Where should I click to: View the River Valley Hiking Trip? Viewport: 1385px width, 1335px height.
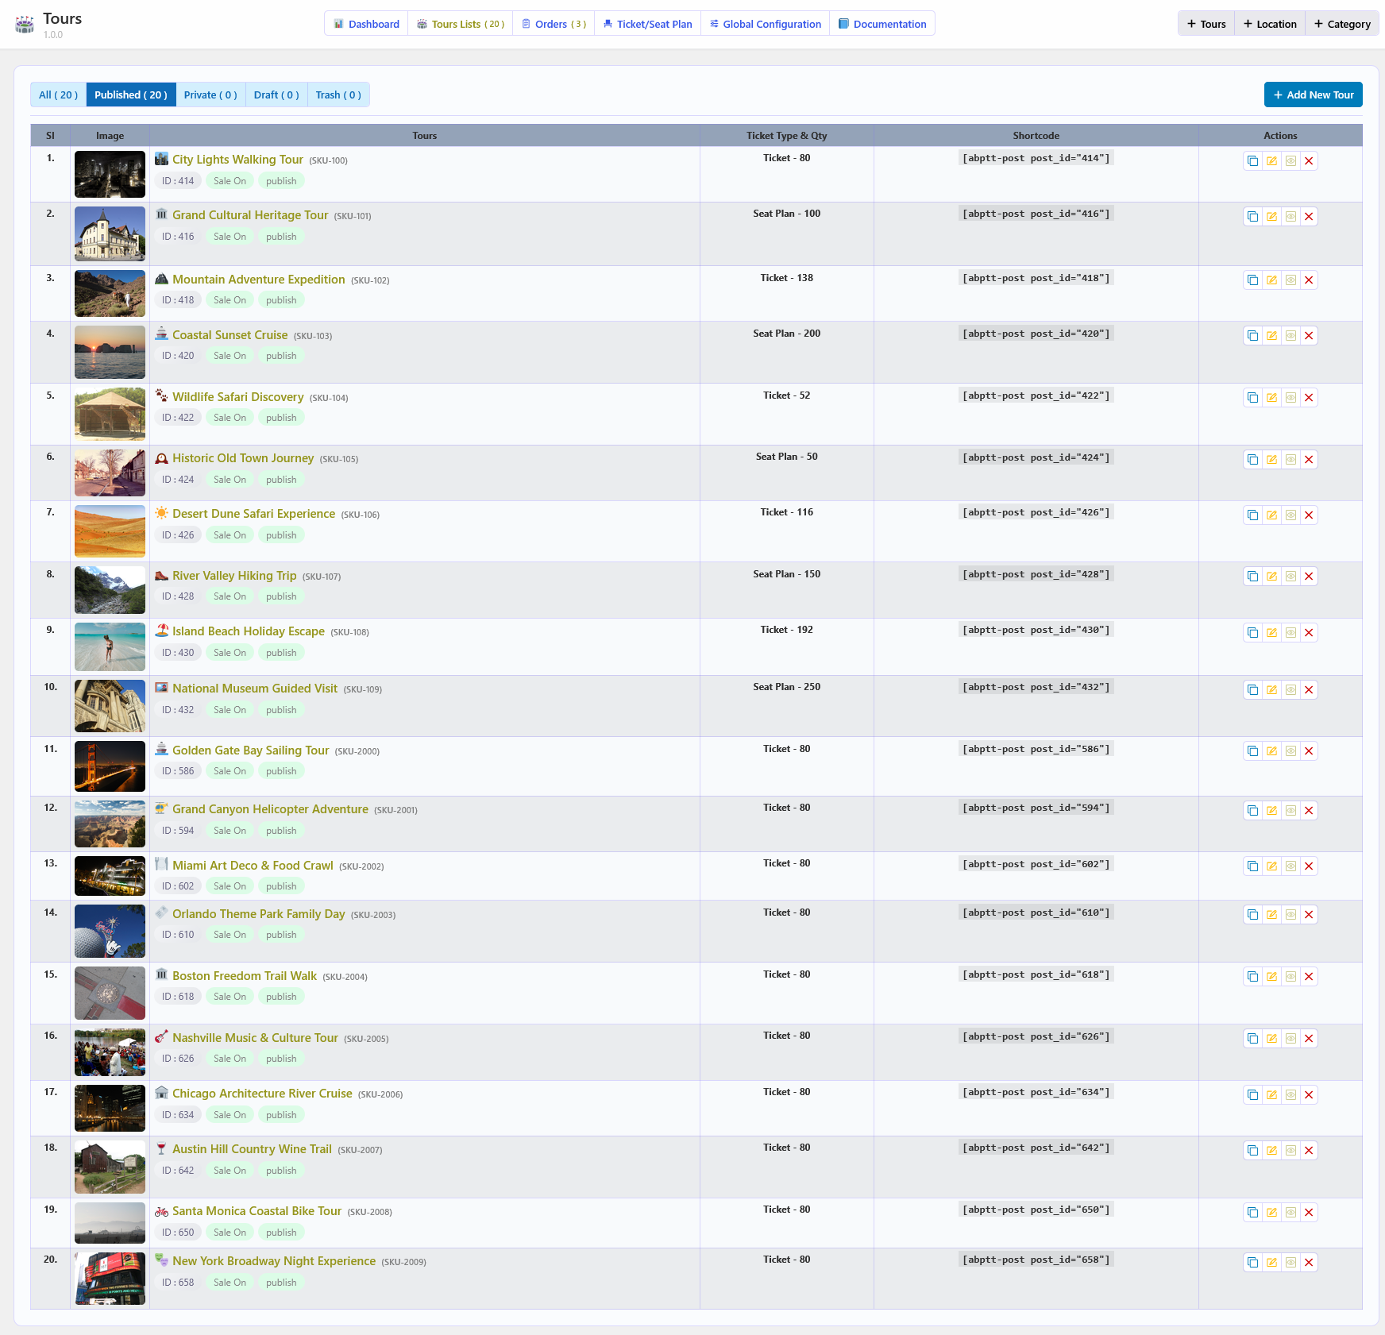point(1290,577)
